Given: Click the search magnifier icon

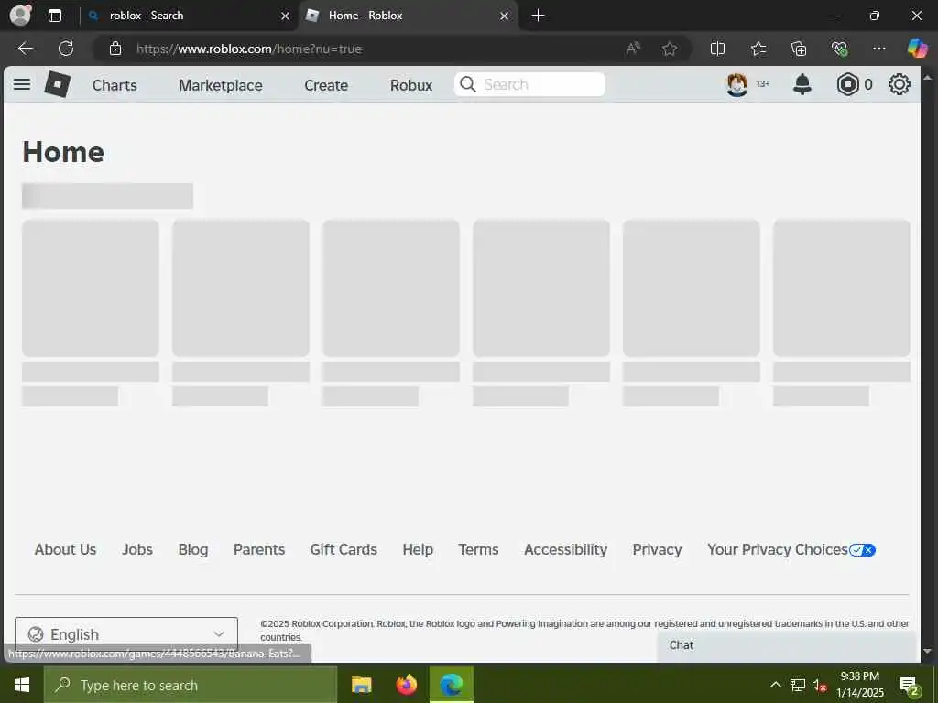Looking at the screenshot, I should (x=468, y=84).
